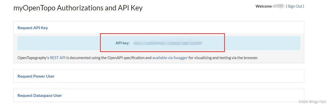Image resolution: width=330 pixels, height=106 pixels.
Task: Click the Sign Out link
Action: [295, 6]
